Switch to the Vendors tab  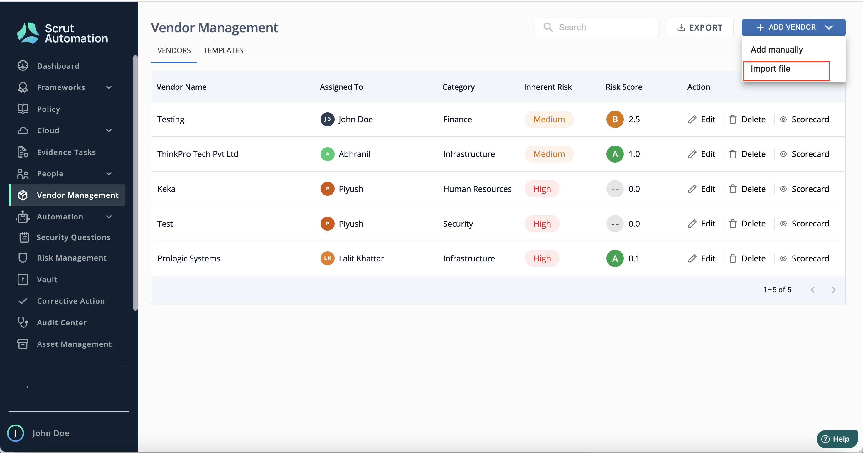point(174,50)
